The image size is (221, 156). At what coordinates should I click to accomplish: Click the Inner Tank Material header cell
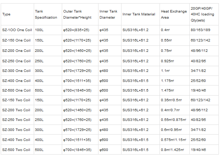point(139,14)
